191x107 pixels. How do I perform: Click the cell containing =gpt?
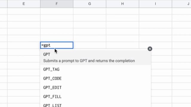click(x=57, y=45)
